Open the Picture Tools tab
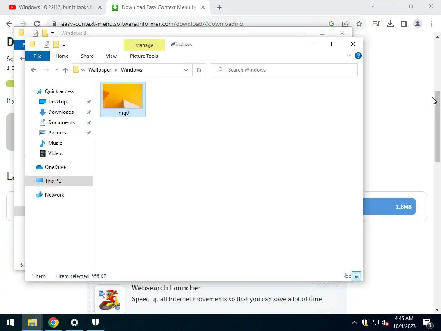 point(144,56)
